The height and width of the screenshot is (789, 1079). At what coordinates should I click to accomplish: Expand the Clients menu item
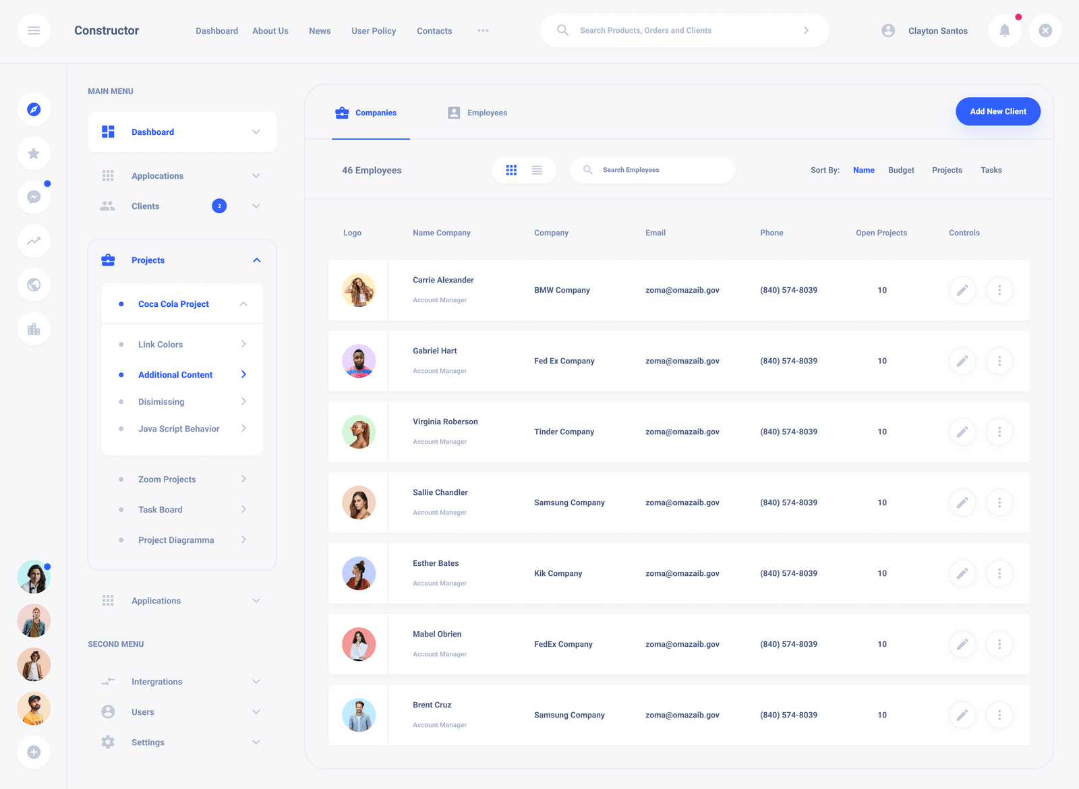[x=256, y=206]
